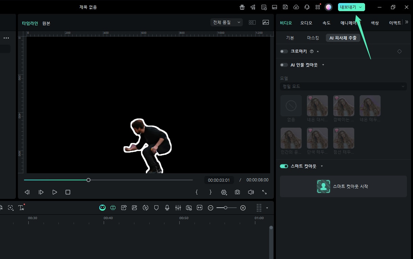Open the 전체 품질 quality dropdown
Image resolution: width=413 pixels, height=259 pixels.
tap(226, 22)
